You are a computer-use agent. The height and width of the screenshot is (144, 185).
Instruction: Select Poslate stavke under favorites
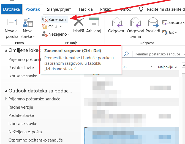21,68
